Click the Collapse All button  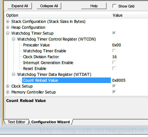point(49,6)
